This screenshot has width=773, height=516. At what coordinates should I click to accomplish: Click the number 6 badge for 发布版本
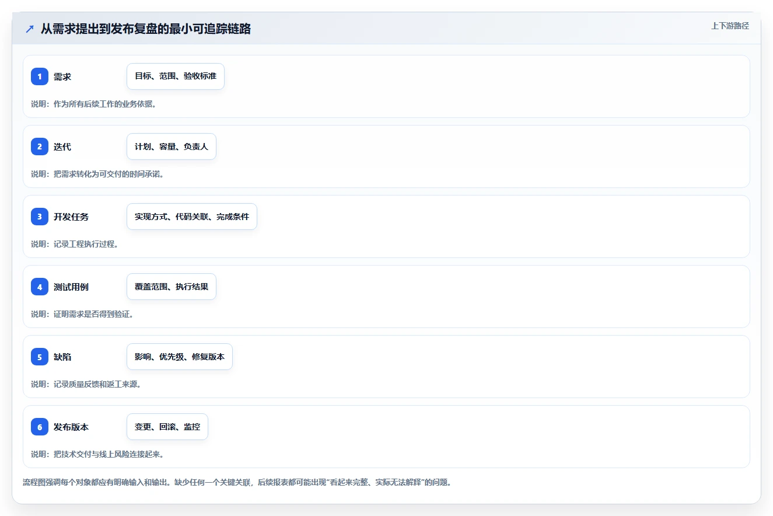pyautogui.click(x=40, y=427)
